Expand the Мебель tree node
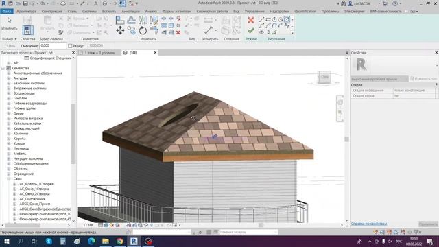Image resolution: width=439 pixels, height=247 pixels. pos(9,154)
